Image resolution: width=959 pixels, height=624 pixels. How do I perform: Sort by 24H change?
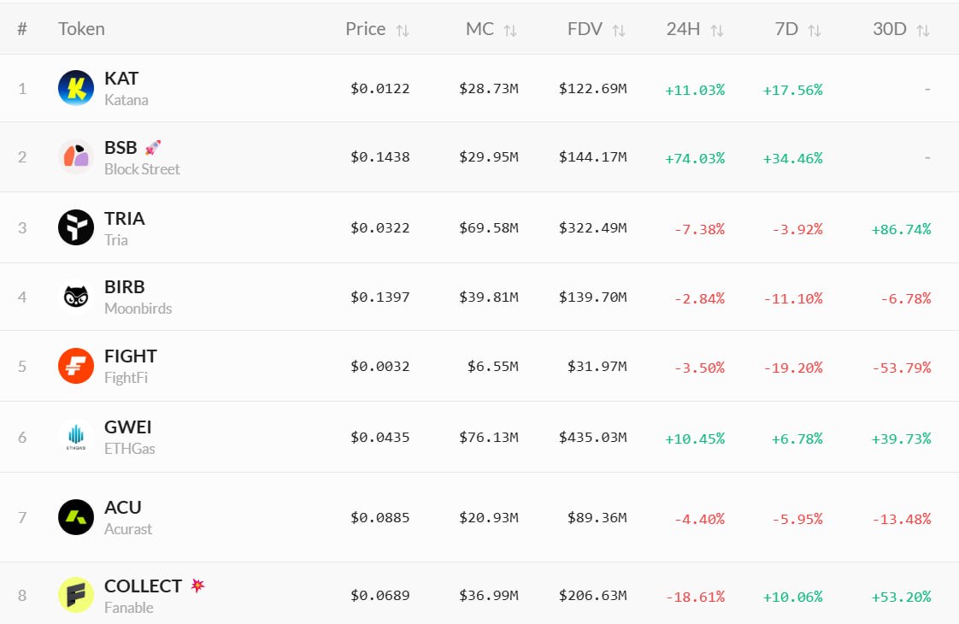point(717,30)
